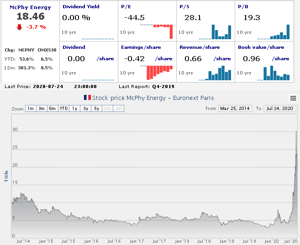Set chart zoom to 3y
The height and width of the screenshot is (245, 300).
click(x=85, y=109)
